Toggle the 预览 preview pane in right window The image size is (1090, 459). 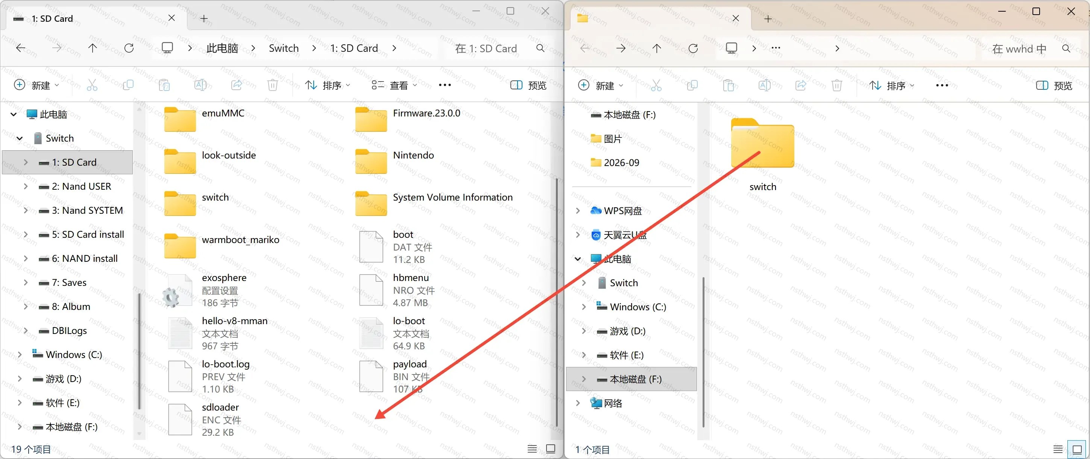(x=1054, y=85)
